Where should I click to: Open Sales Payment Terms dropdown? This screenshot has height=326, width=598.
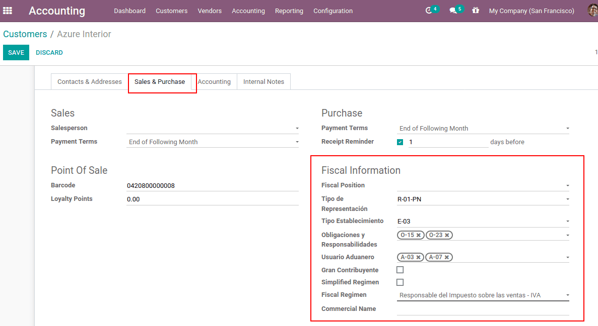pos(297,142)
